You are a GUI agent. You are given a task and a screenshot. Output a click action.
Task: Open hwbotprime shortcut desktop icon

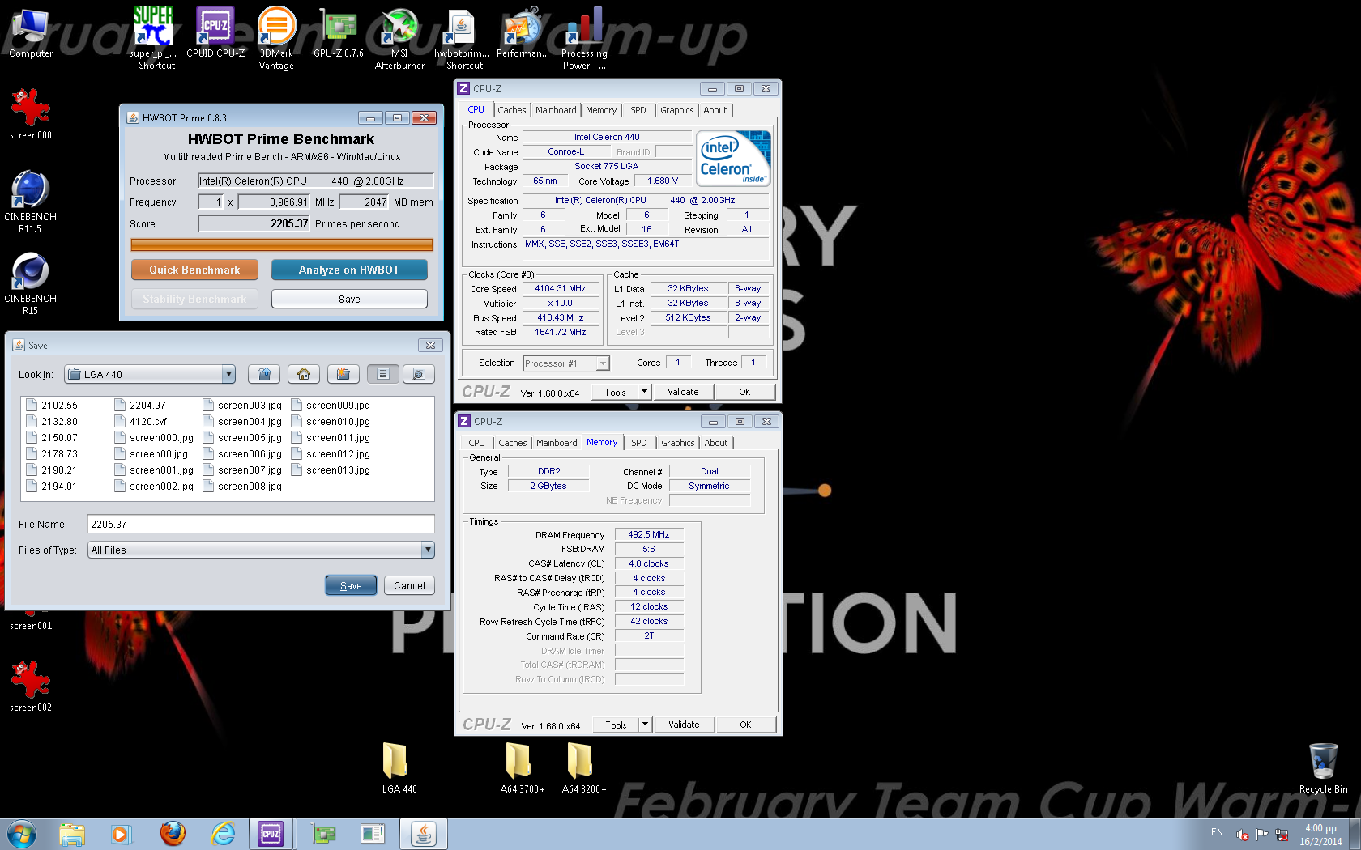pyautogui.click(x=461, y=37)
